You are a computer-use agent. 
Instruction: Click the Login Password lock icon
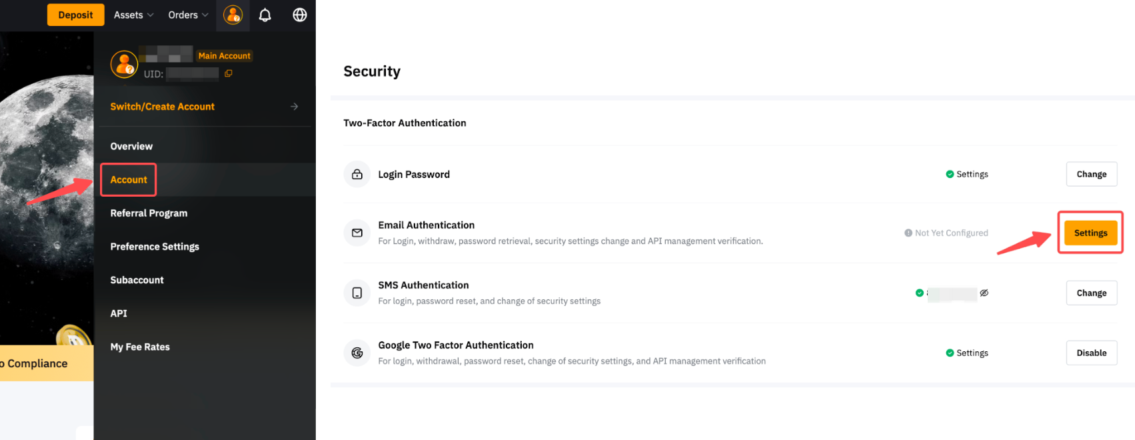click(x=357, y=175)
